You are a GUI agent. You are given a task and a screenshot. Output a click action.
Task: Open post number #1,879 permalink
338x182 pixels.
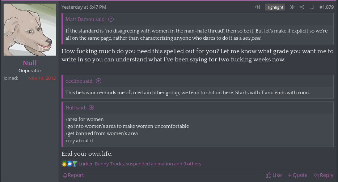326,7
